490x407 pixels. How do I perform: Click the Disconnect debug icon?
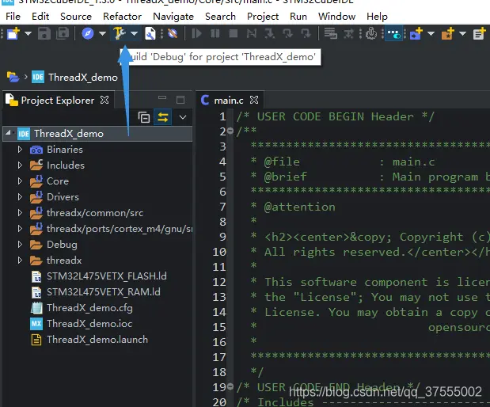point(252,33)
